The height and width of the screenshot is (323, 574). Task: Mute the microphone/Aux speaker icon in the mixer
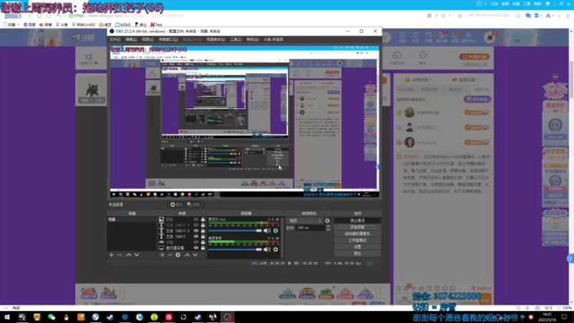(267, 230)
